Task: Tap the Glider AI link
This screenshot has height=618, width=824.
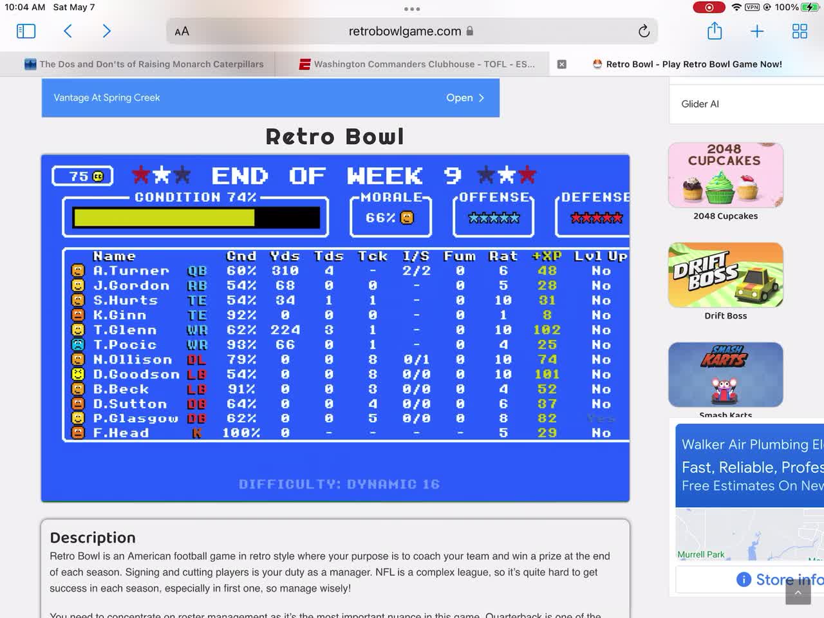Action: coord(700,104)
